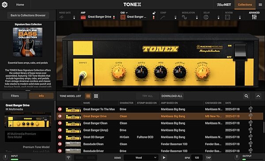Toggle the Cab power switch
Viewport: 265px width, 161px height.
click(154, 17)
